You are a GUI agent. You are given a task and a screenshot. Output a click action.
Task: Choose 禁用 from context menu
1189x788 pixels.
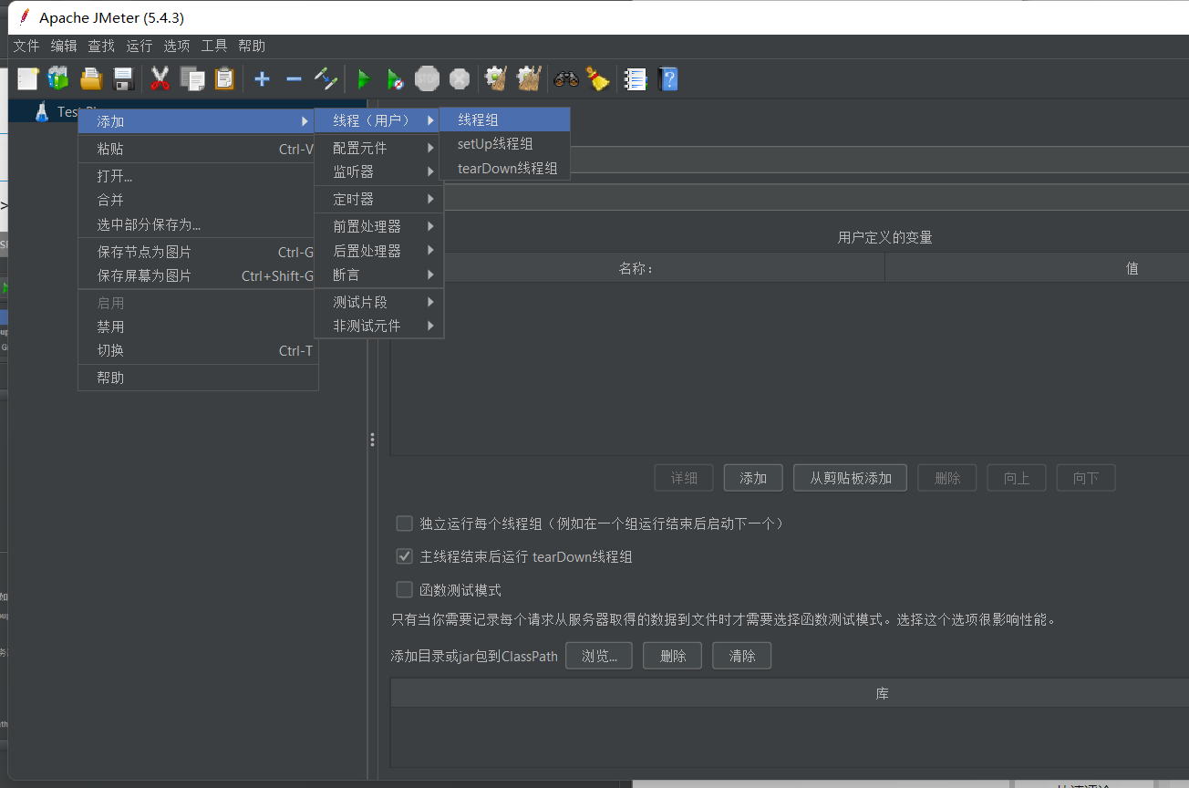point(198,327)
